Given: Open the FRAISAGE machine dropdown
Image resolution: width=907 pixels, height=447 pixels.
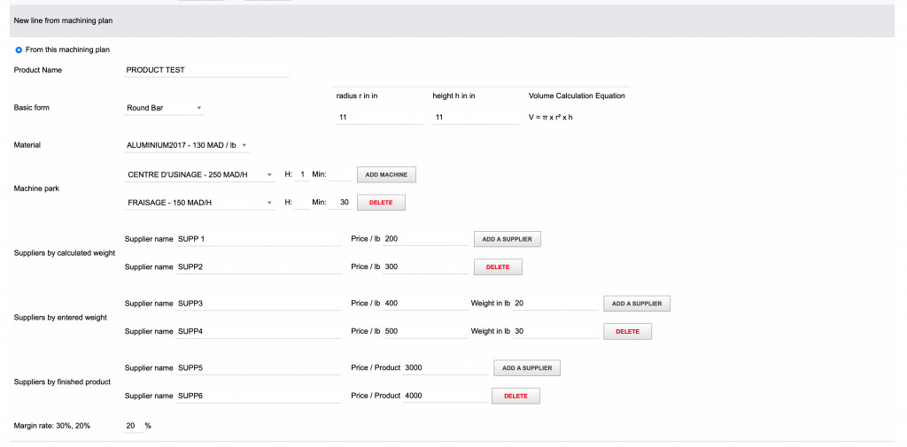Looking at the screenshot, I should coord(200,203).
